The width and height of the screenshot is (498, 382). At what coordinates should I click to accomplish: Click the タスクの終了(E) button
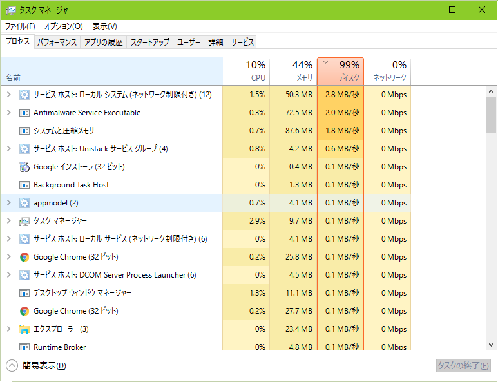(x=463, y=366)
